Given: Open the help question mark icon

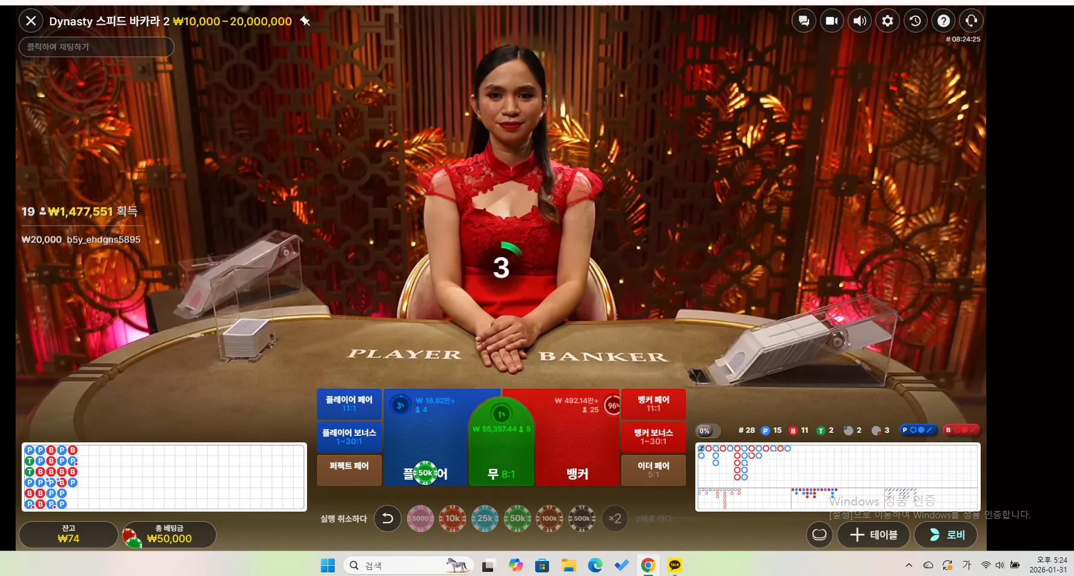Looking at the screenshot, I should pos(943,21).
